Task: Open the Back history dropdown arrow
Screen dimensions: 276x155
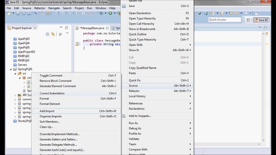Action: (241, 13)
